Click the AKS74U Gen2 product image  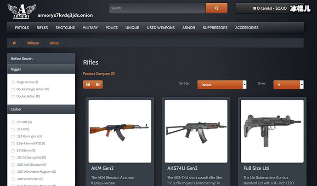[x=196, y=131]
